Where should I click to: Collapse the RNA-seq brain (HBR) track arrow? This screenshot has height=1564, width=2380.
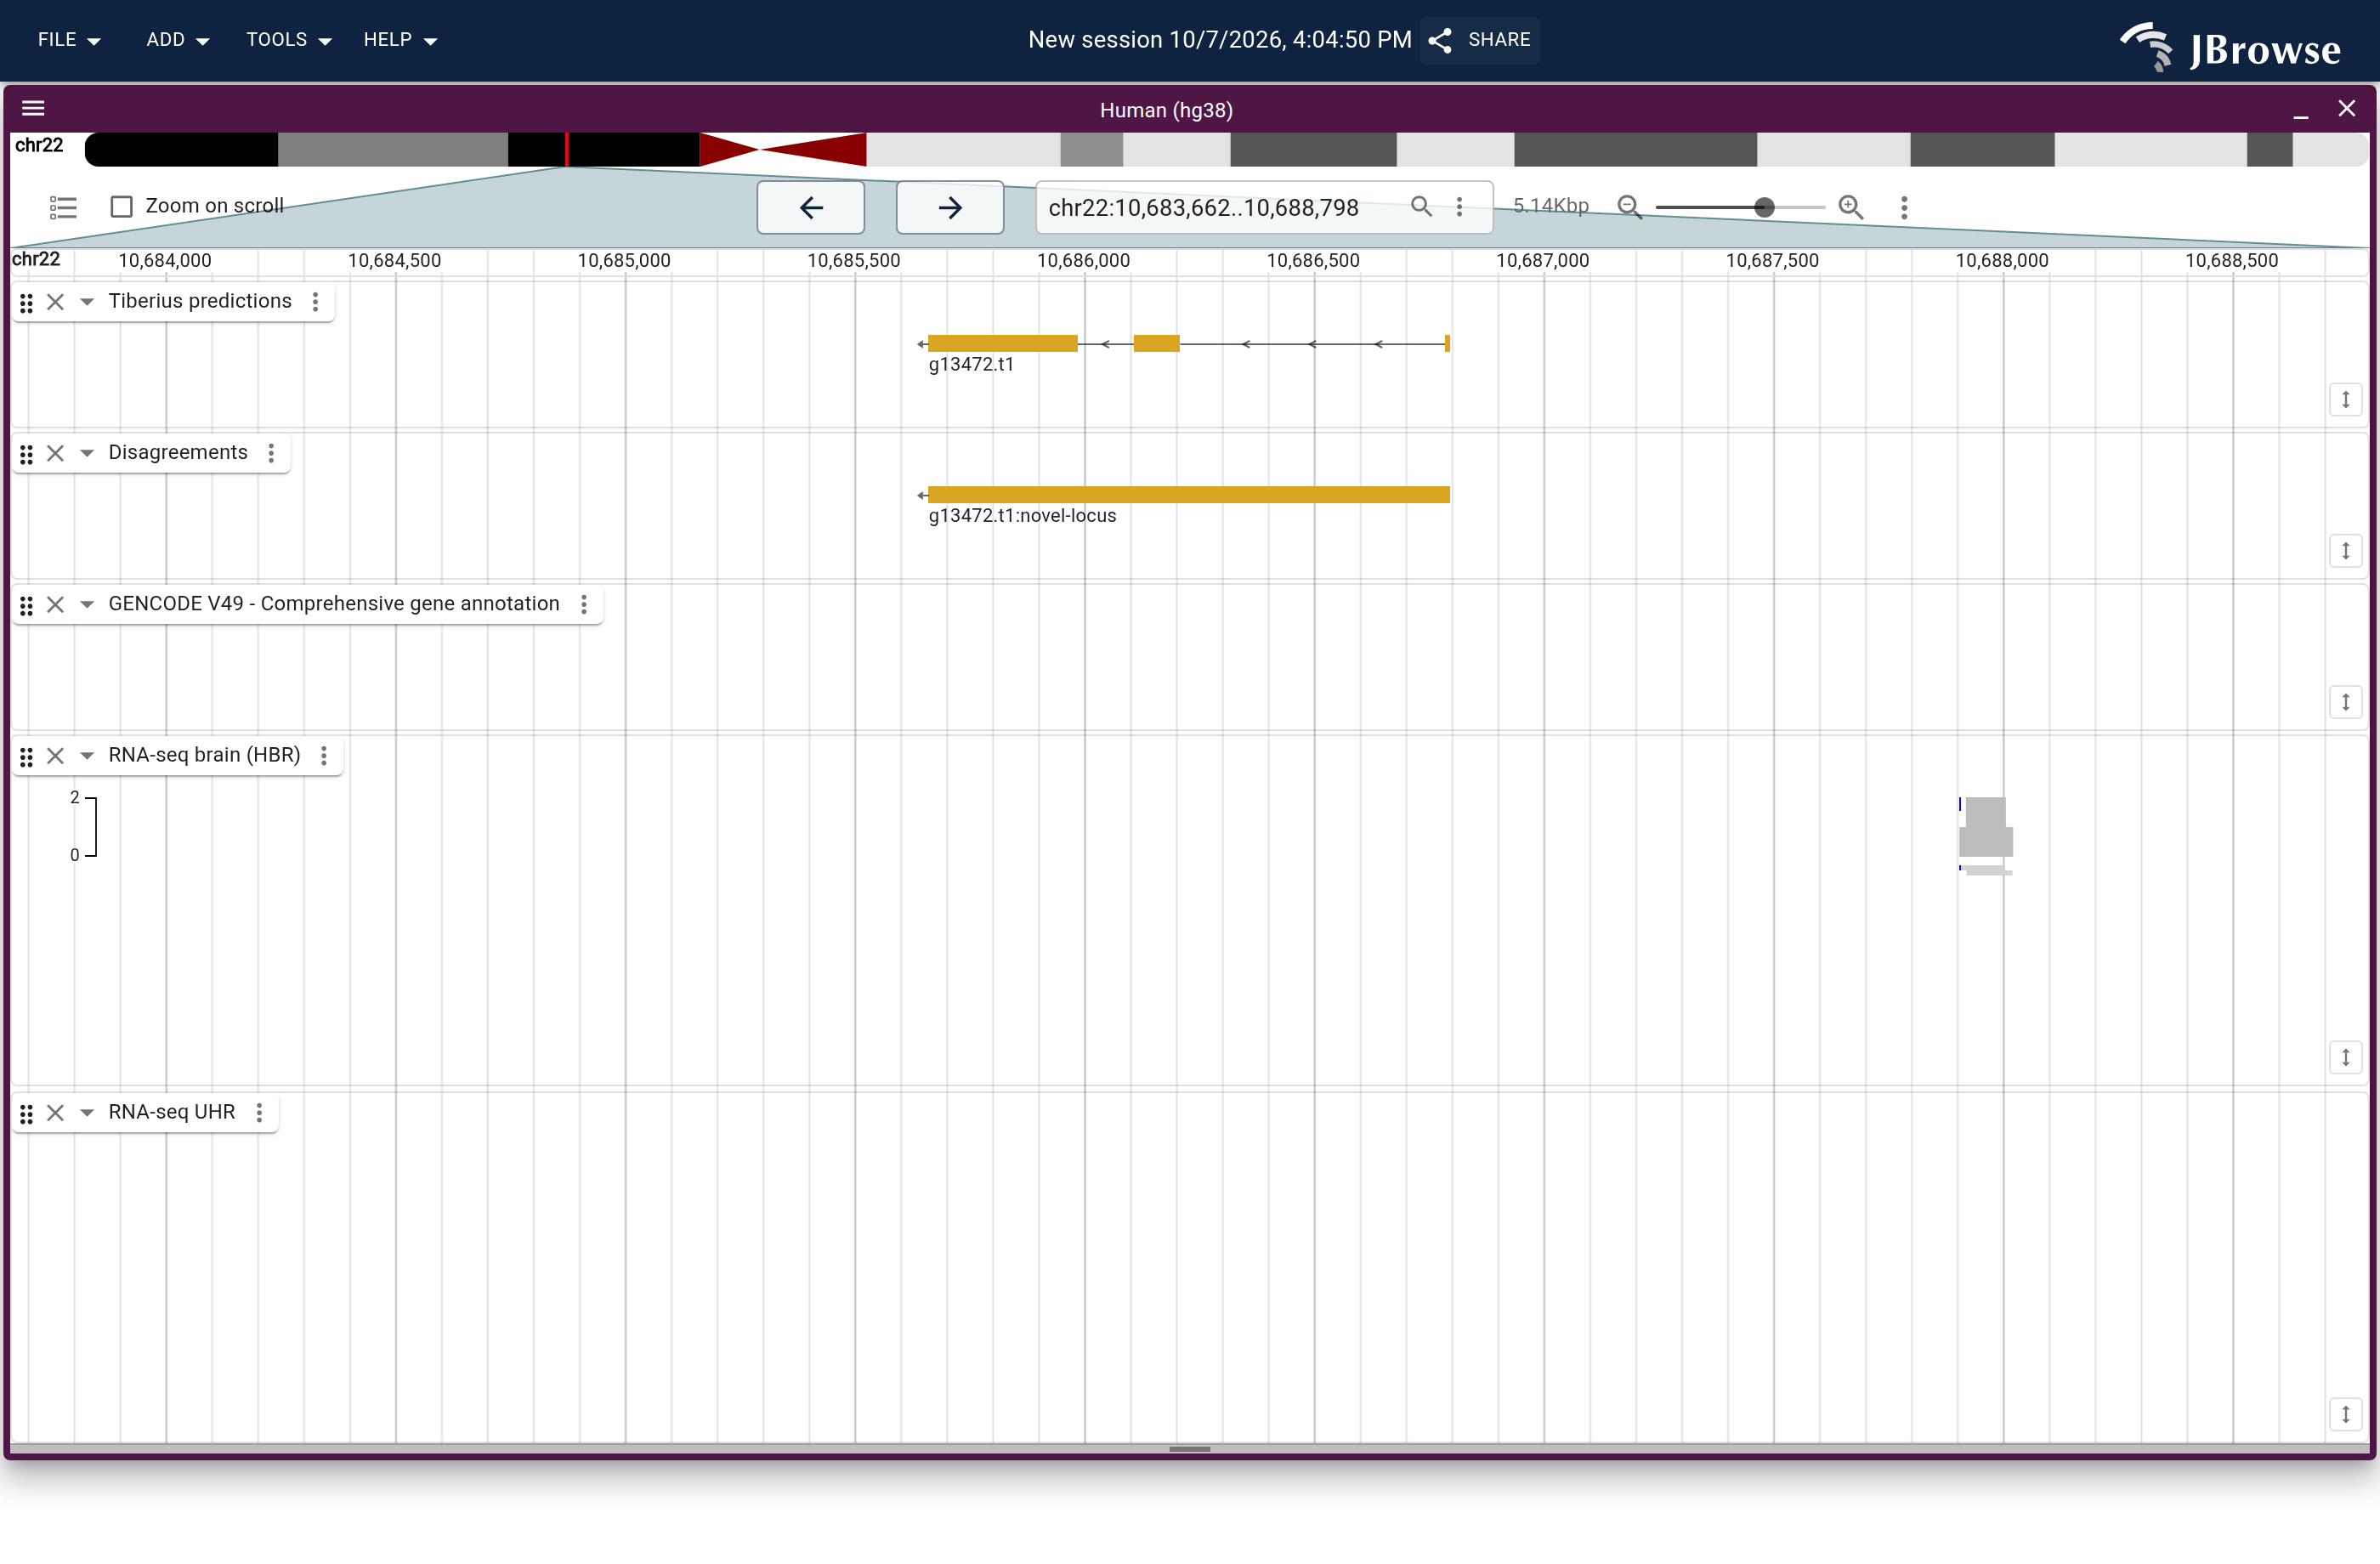tap(87, 756)
